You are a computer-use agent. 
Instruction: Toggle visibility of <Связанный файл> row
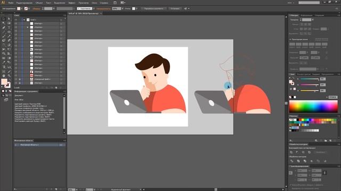coord(16,79)
